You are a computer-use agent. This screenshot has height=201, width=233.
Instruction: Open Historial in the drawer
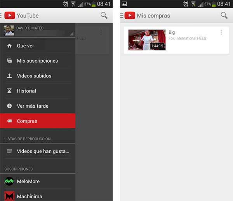(38, 91)
